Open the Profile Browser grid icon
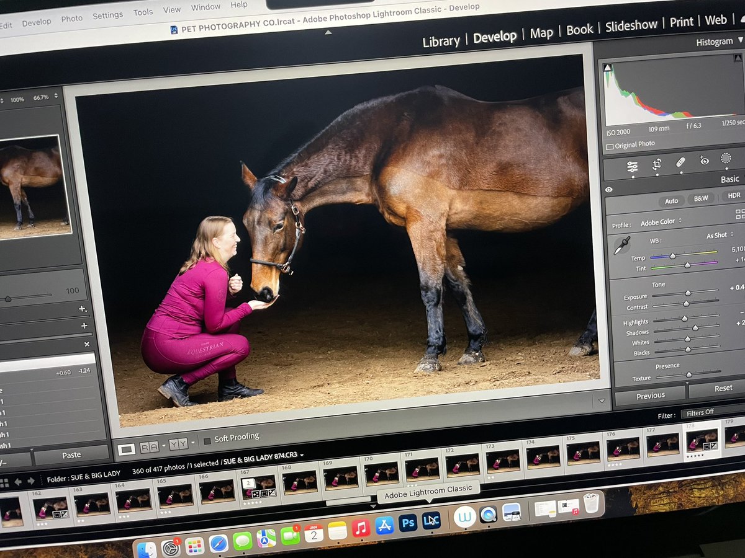Screen dimensions: 745x558 (740, 214)
